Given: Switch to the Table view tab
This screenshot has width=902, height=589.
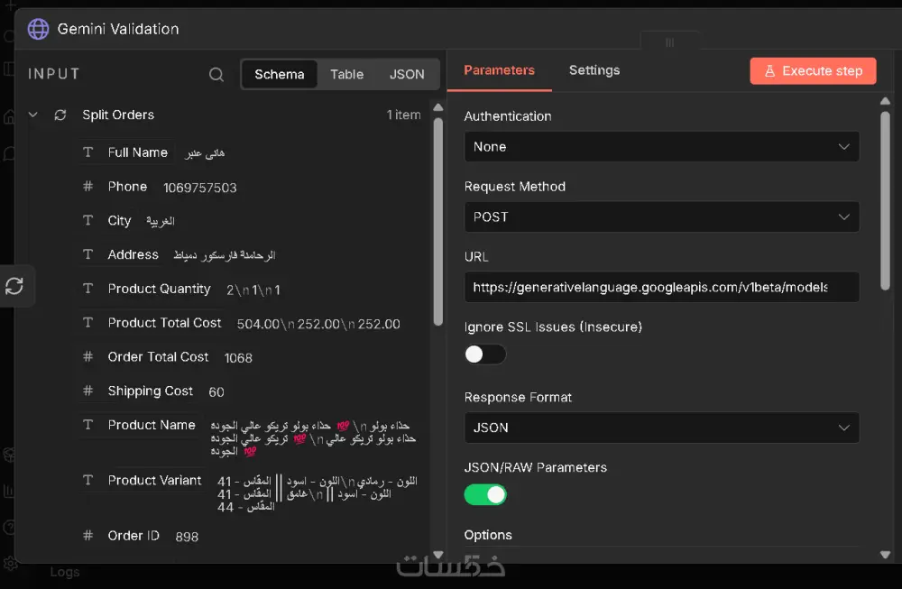Looking at the screenshot, I should coord(347,74).
